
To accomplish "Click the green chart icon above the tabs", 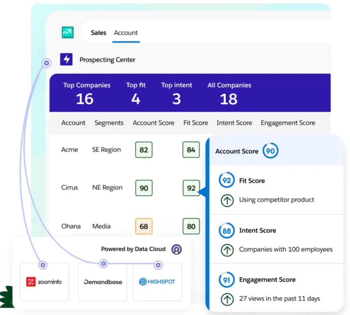I will pyautogui.click(x=67, y=32).
